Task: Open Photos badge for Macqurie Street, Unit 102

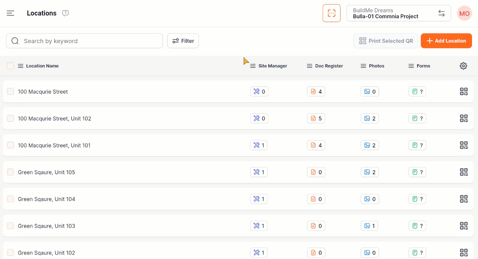Action: tap(370, 118)
